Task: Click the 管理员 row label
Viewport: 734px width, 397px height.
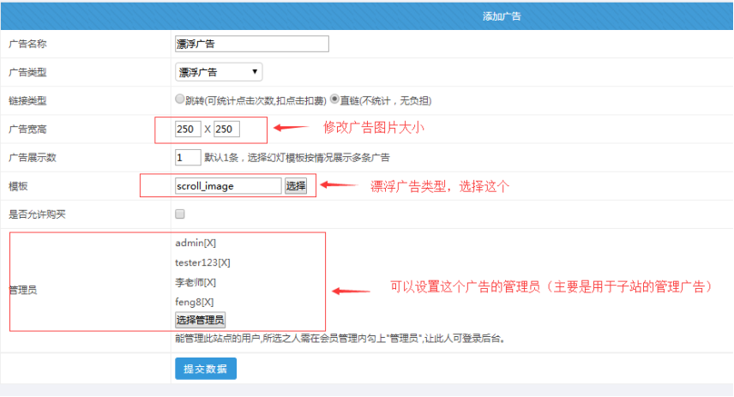Action: 22,291
